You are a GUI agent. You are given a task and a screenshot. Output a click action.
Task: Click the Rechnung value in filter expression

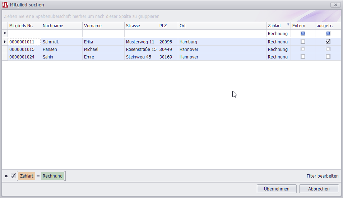pyautogui.click(x=52, y=176)
